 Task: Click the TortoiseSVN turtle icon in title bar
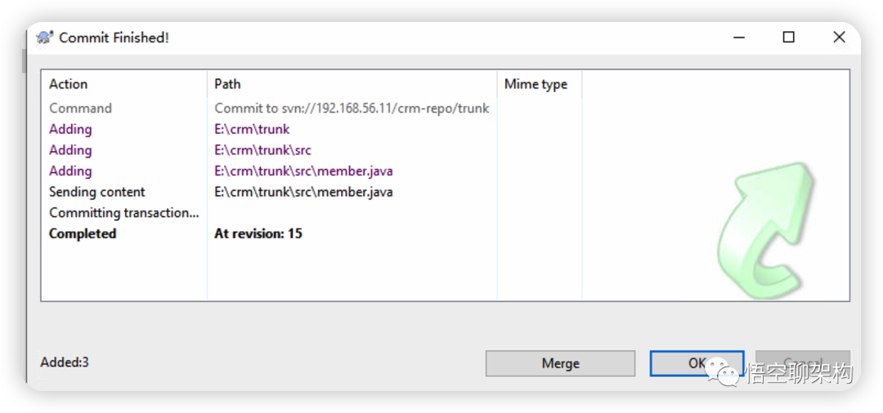[45, 38]
